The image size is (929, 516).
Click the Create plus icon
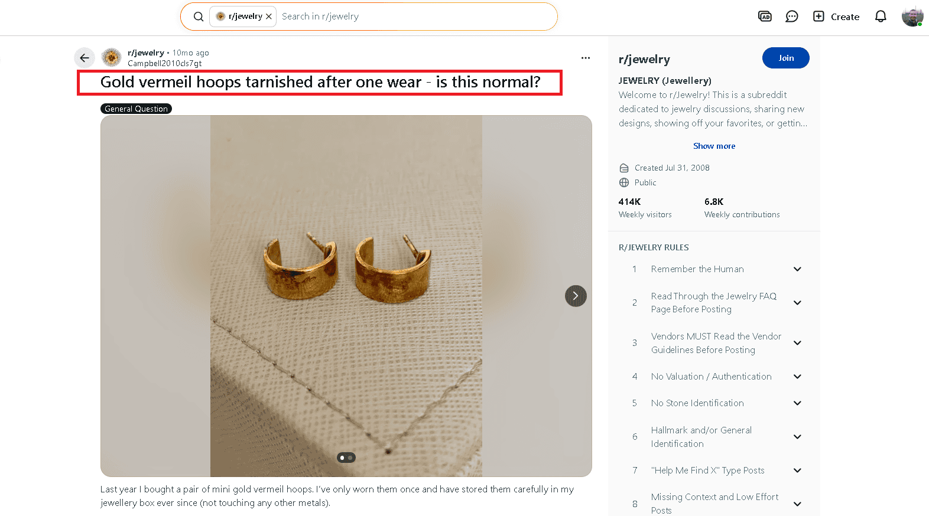point(819,16)
